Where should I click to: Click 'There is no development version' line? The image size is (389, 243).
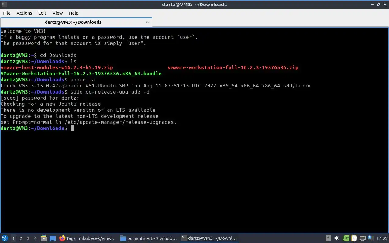click(80, 110)
